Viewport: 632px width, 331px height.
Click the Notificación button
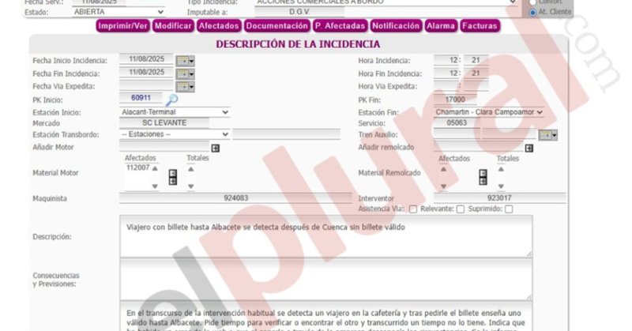coord(397,26)
